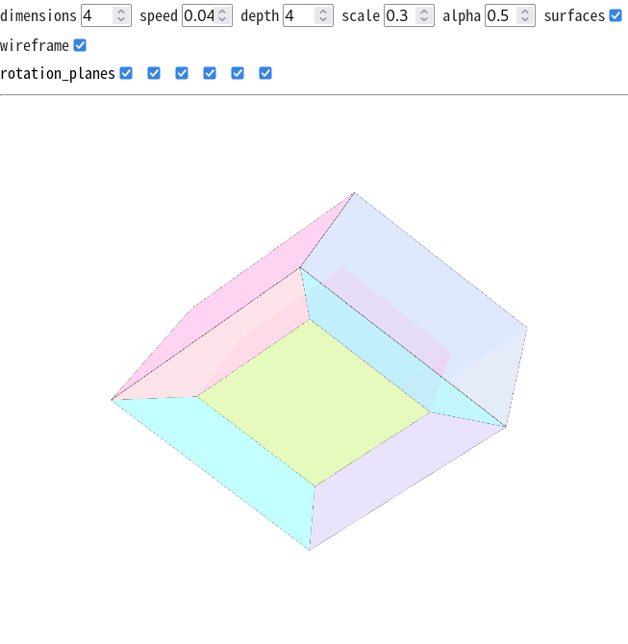The width and height of the screenshot is (628, 644).
Task: Toggle the fifth rotation_planes checkbox
Action: tap(238, 73)
